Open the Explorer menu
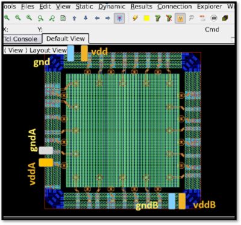241x225 pixels. [x=210, y=7]
